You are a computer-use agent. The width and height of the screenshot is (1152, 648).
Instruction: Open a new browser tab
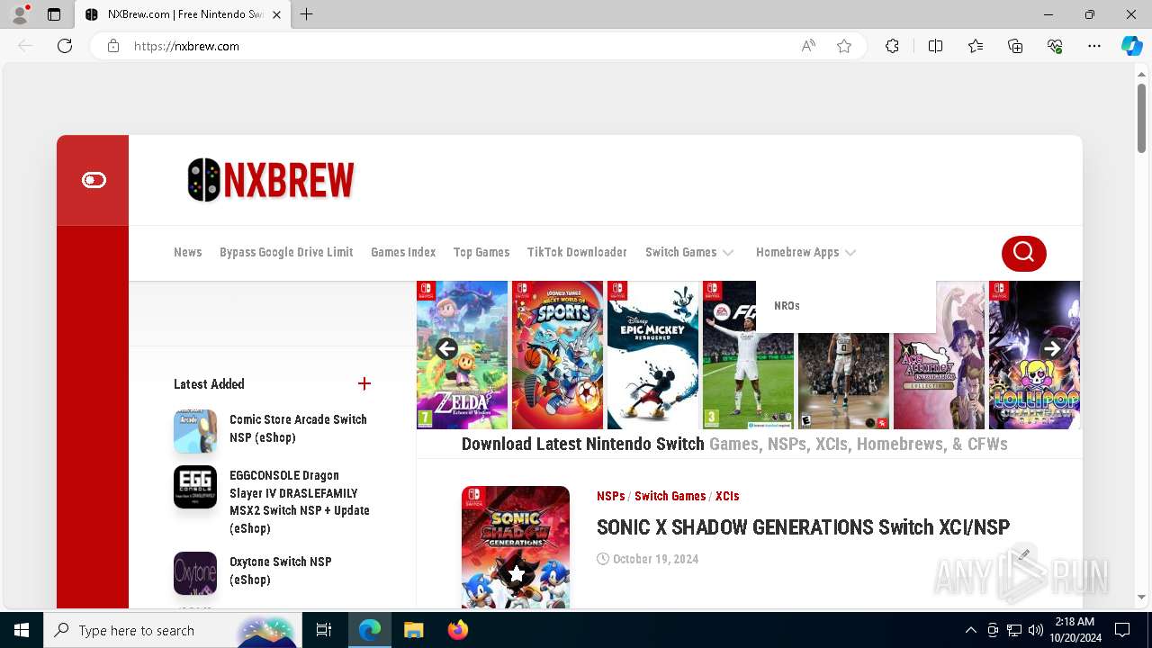pyautogui.click(x=306, y=14)
